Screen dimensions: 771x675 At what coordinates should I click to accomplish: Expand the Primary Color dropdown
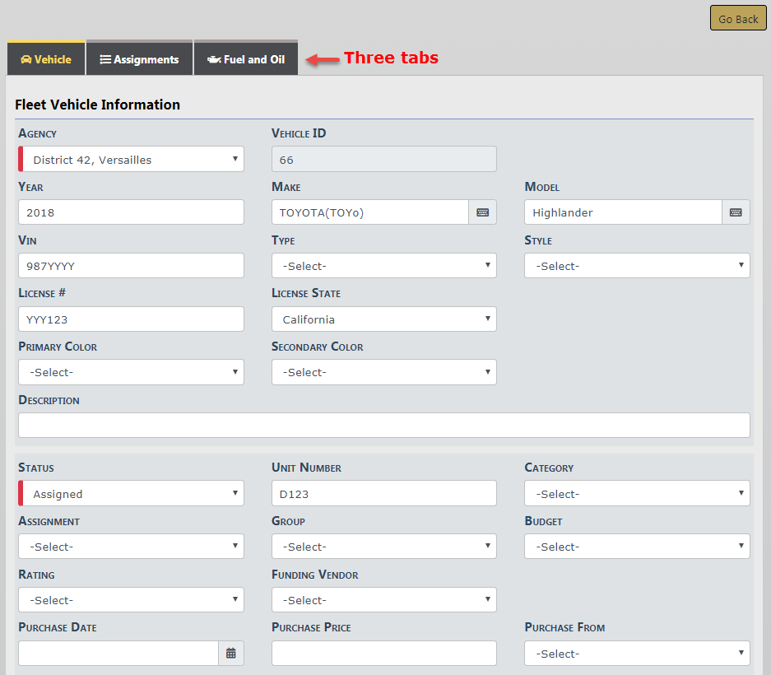click(131, 372)
